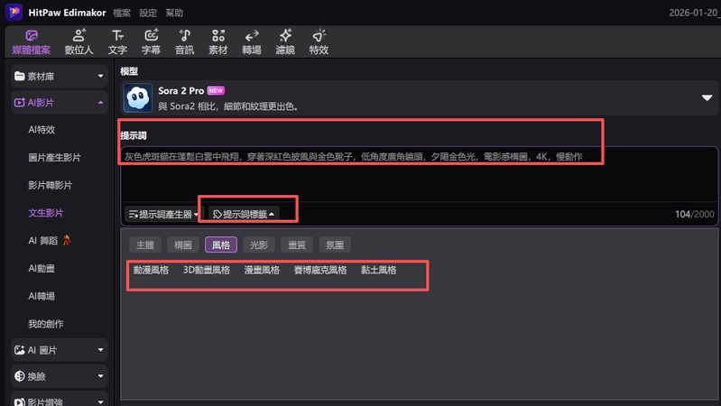
Task: Select 圖片產生影片 image to video
Action: click(54, 157)
